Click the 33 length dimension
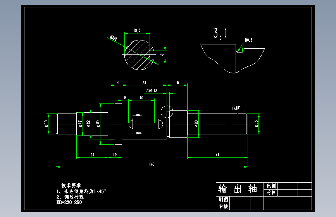The height and width of the screenshot is (217, 336). tap(145, 83)
